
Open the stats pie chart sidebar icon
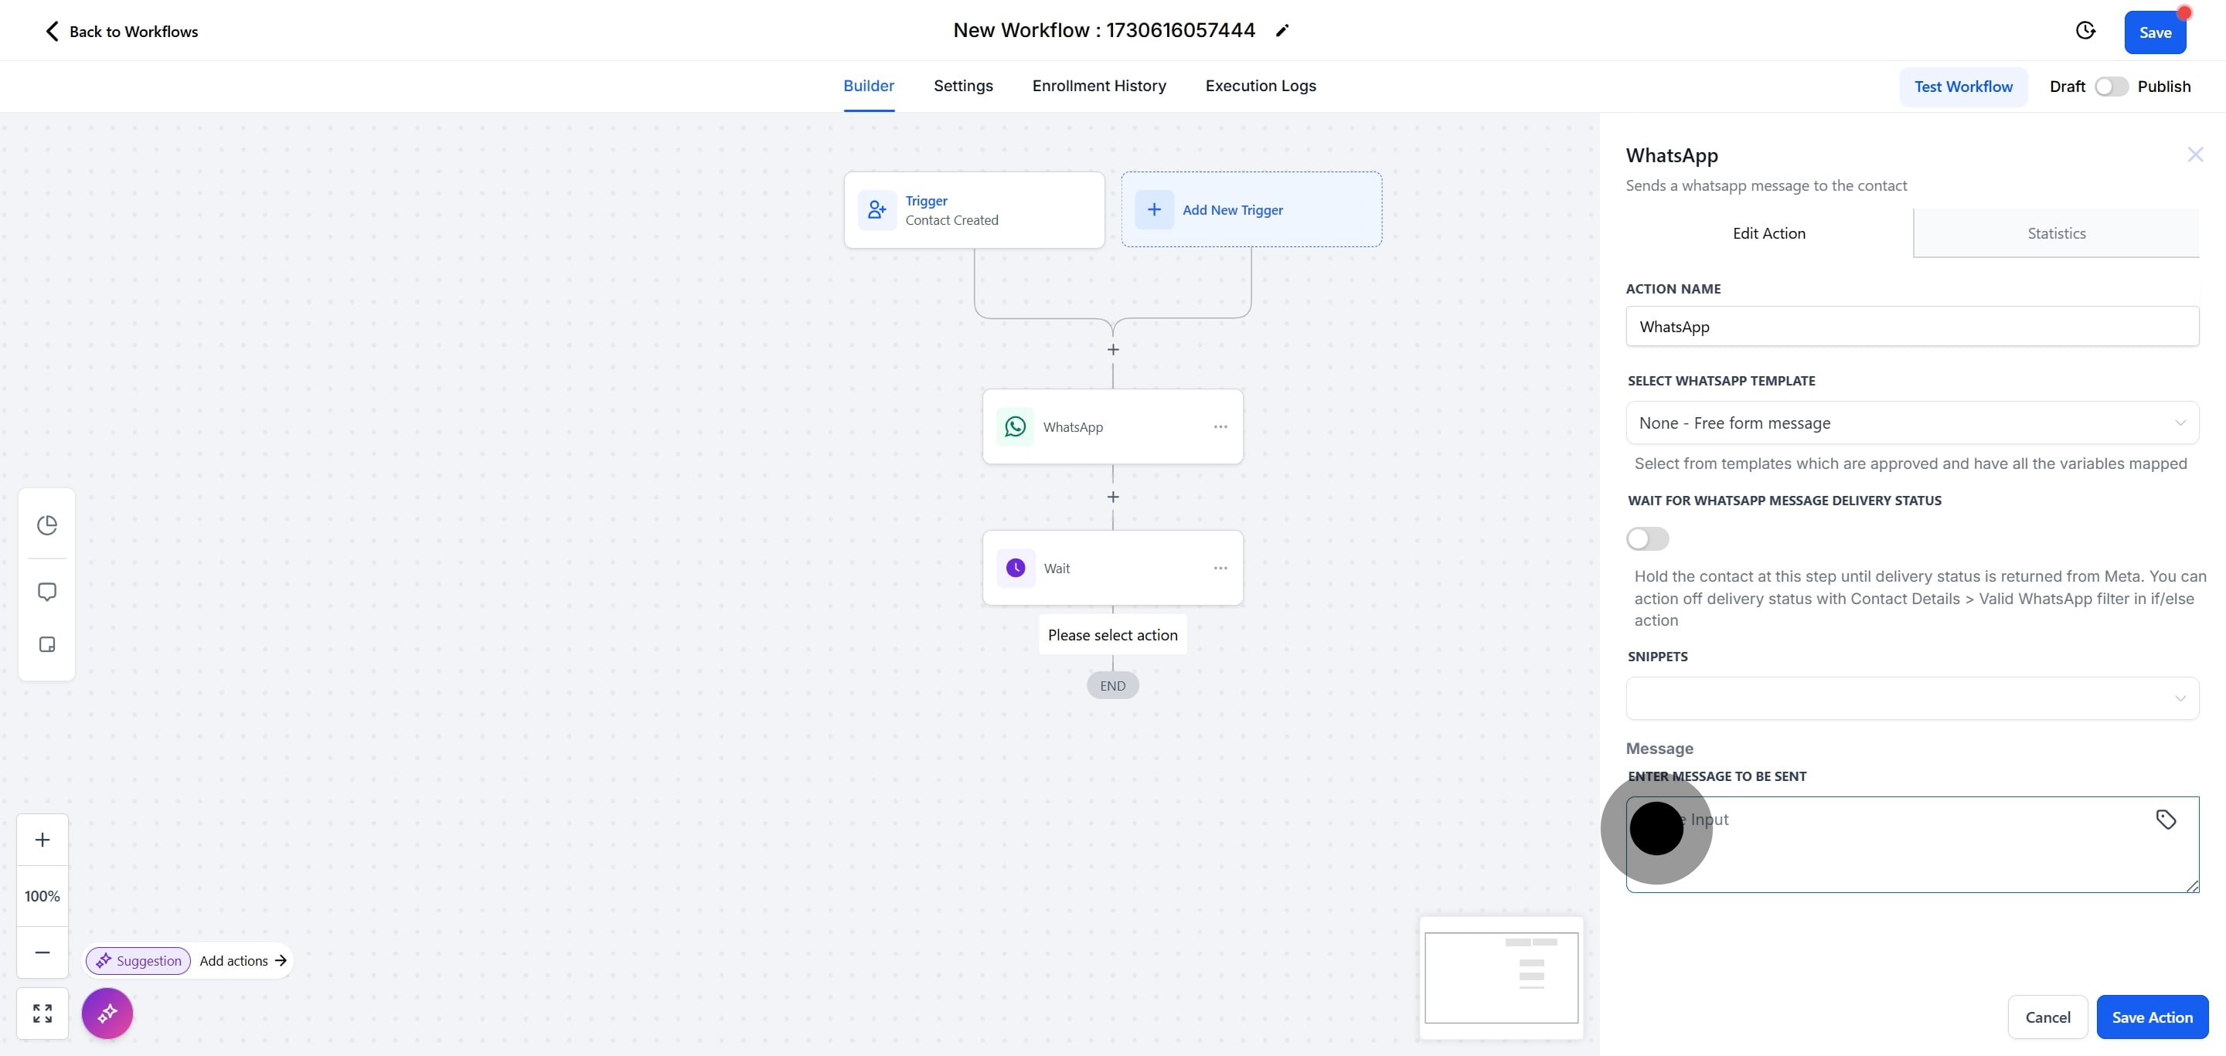pyautogui.click(x=46, y=525)
